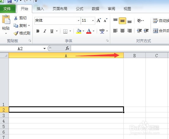Open the orientation dropdown arrow

[143, 20]
